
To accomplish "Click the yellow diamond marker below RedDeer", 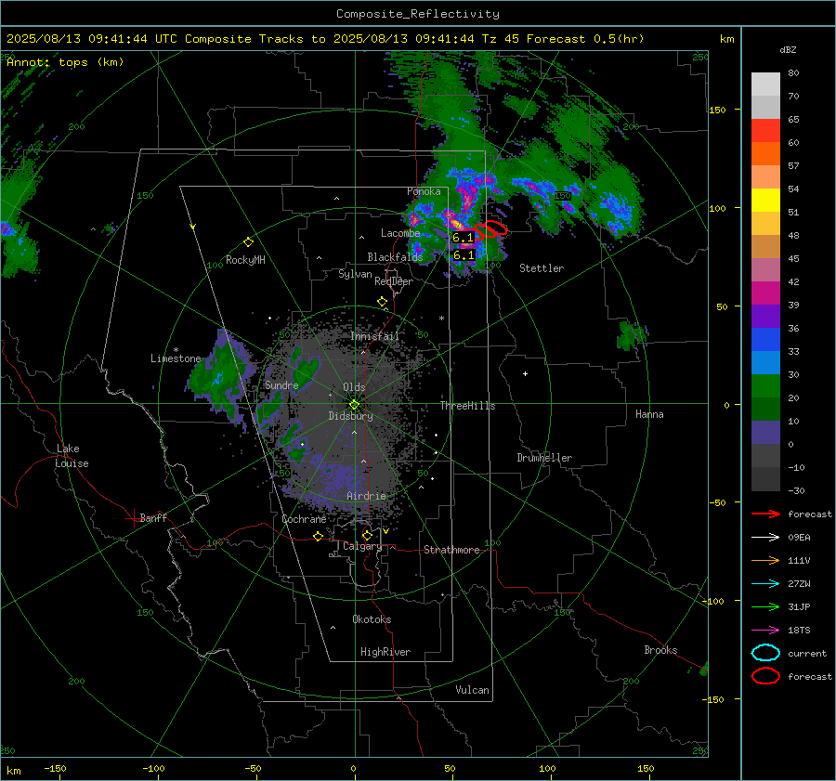I will pos(382,302).
